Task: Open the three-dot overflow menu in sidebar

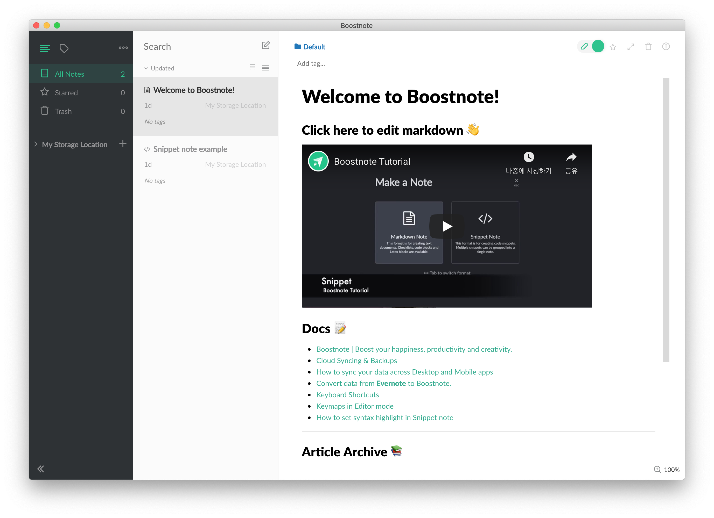Action: click(123, 47)
